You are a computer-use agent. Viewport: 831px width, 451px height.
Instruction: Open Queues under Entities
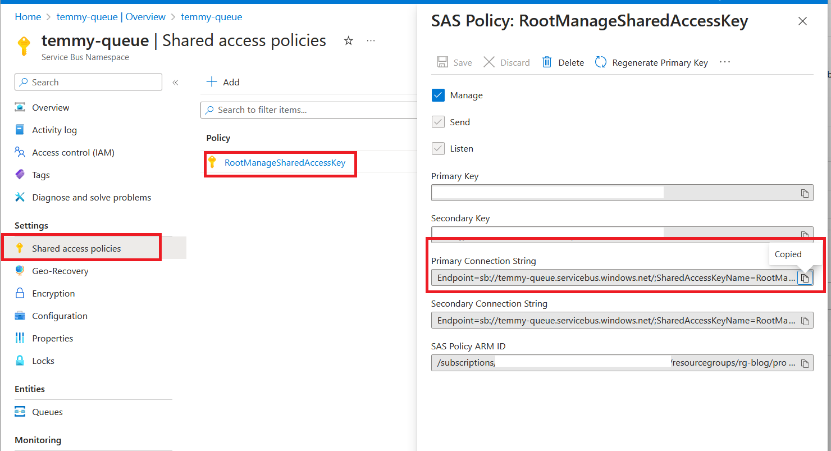pos(47,412)
